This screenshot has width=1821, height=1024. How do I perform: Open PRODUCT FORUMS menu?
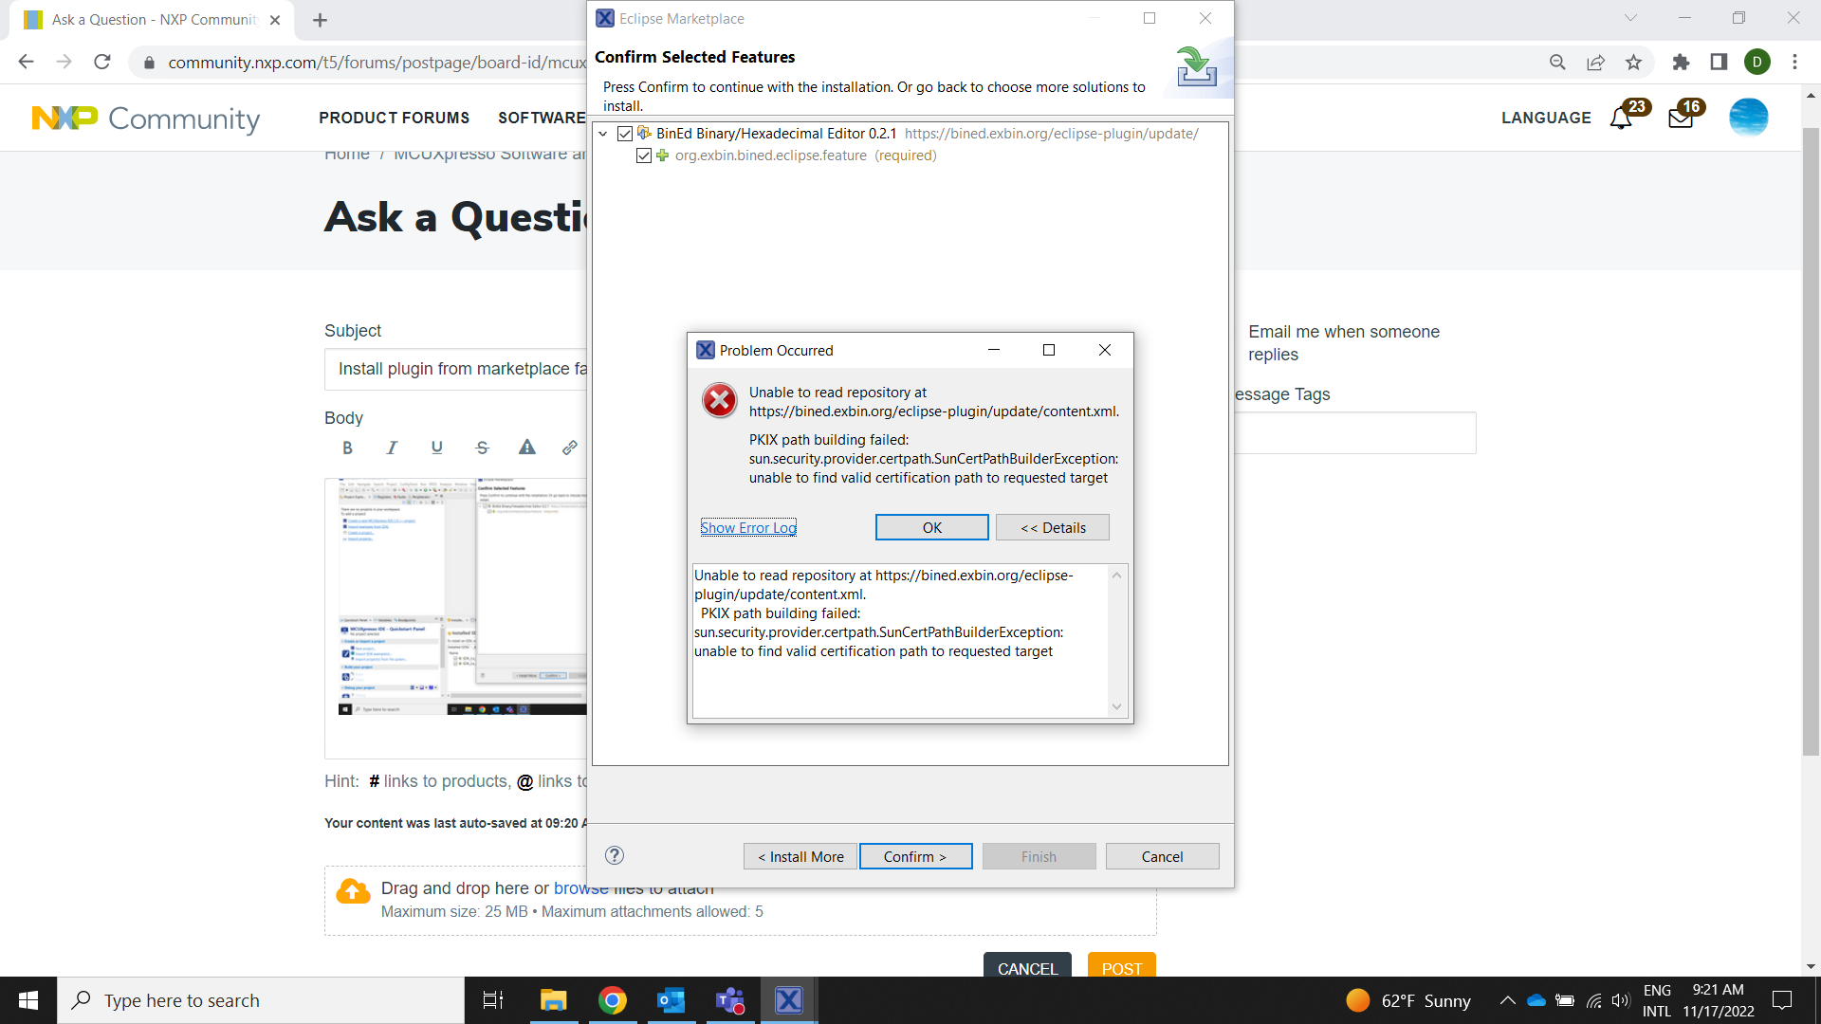tap(394, 118)
